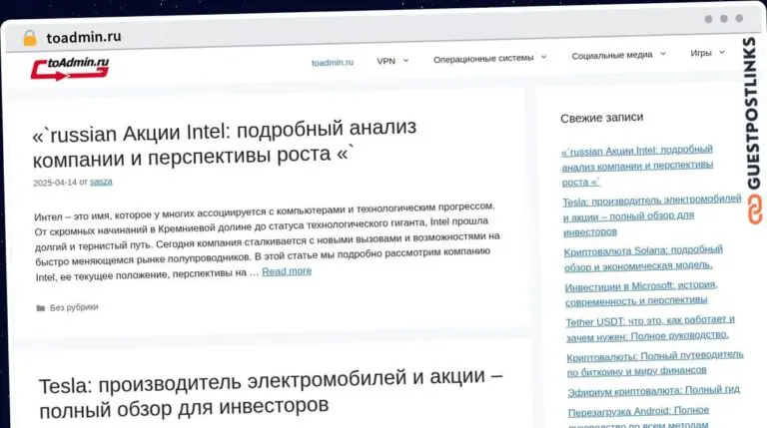Click the folder icon beside Без рубрики
The image size is (767, 428).
pos(41,308)
